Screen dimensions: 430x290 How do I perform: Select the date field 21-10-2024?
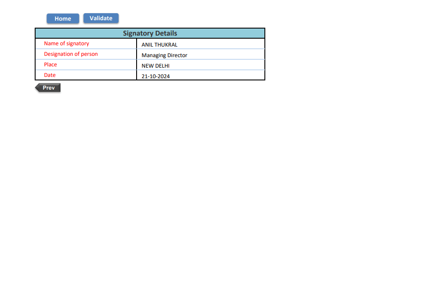click(200, 75)
